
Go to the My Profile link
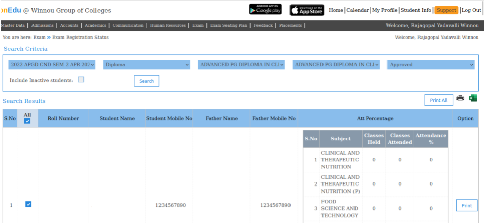(384, 10)
